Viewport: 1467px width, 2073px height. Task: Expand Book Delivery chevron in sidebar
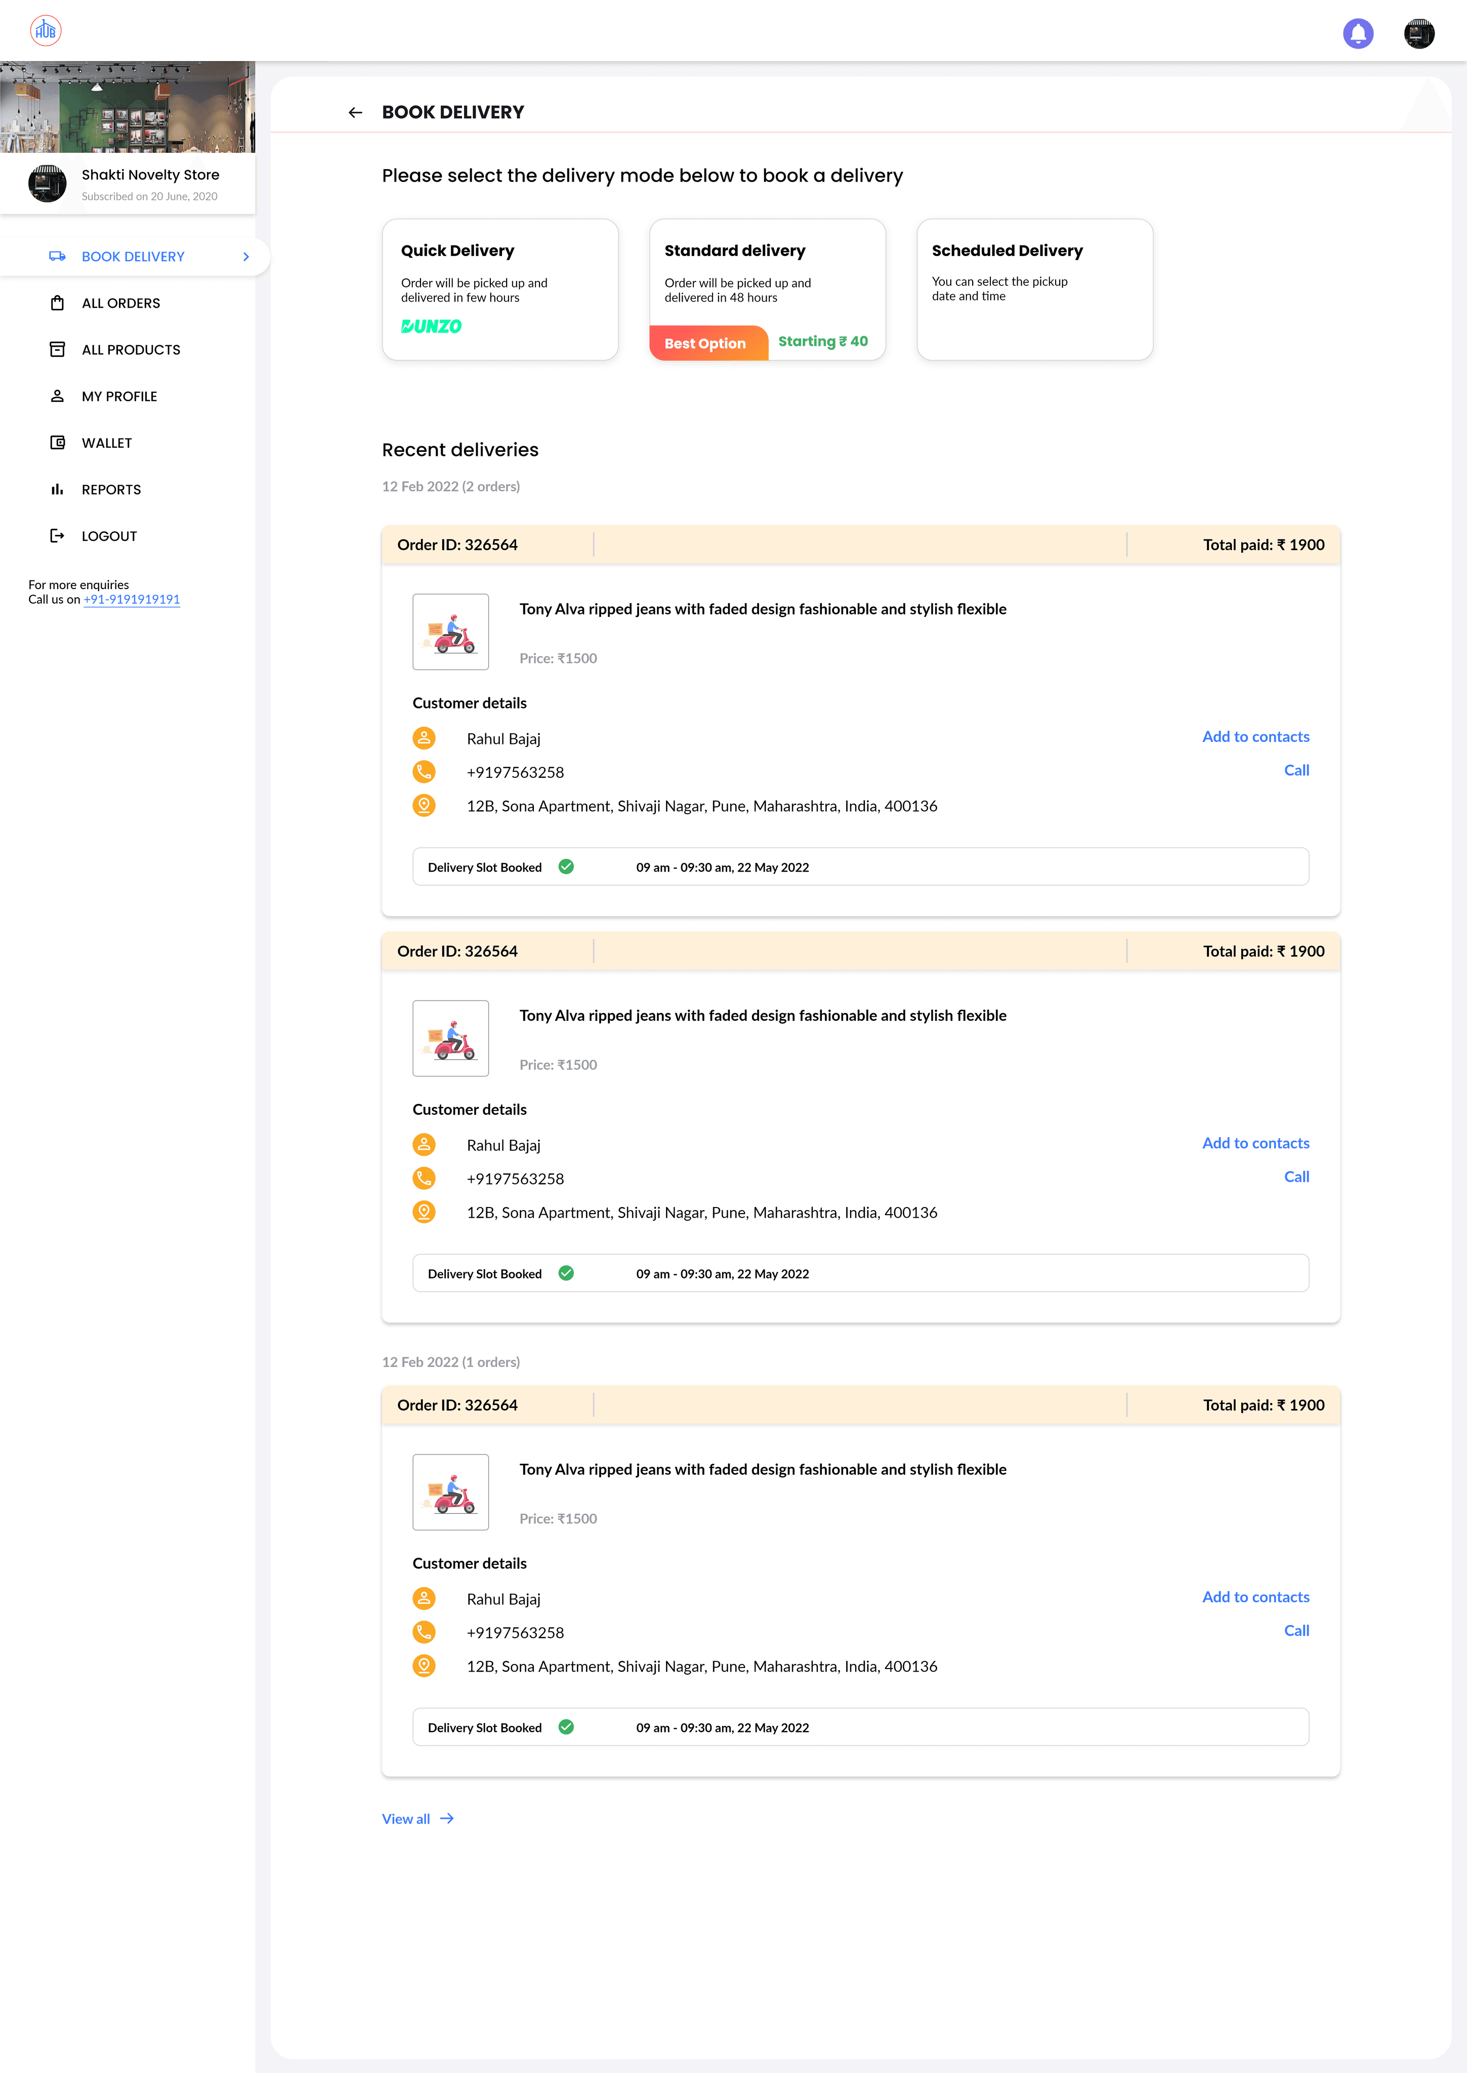tap(246, 257)
